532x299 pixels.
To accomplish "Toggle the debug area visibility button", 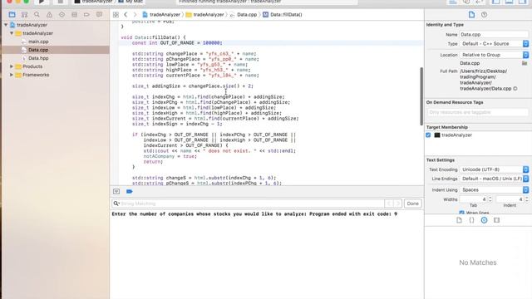I will (x=116, y=192).
